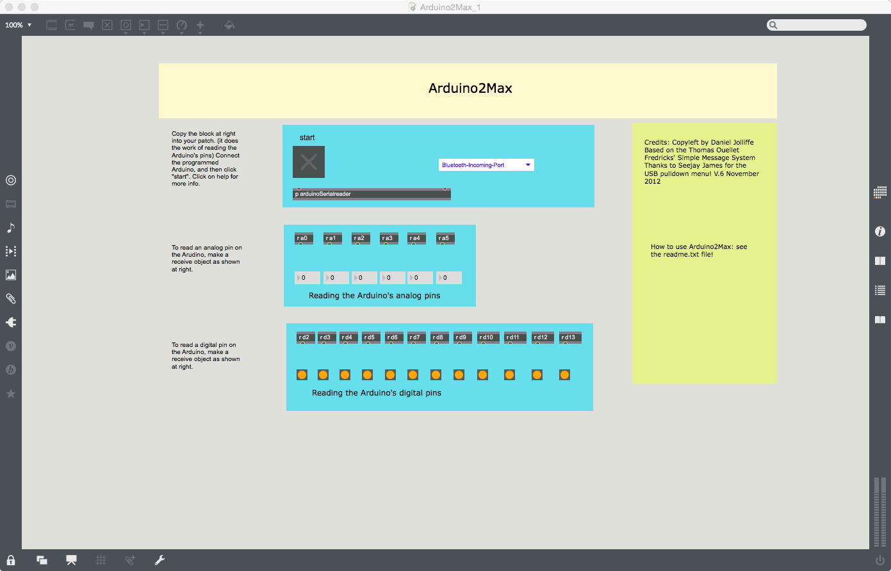Turn on audio with the power icon
891x571 pixels.
(880, 560)
